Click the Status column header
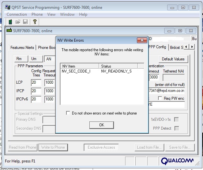Screen dimensions: 203x170 (x=118, y=66)
